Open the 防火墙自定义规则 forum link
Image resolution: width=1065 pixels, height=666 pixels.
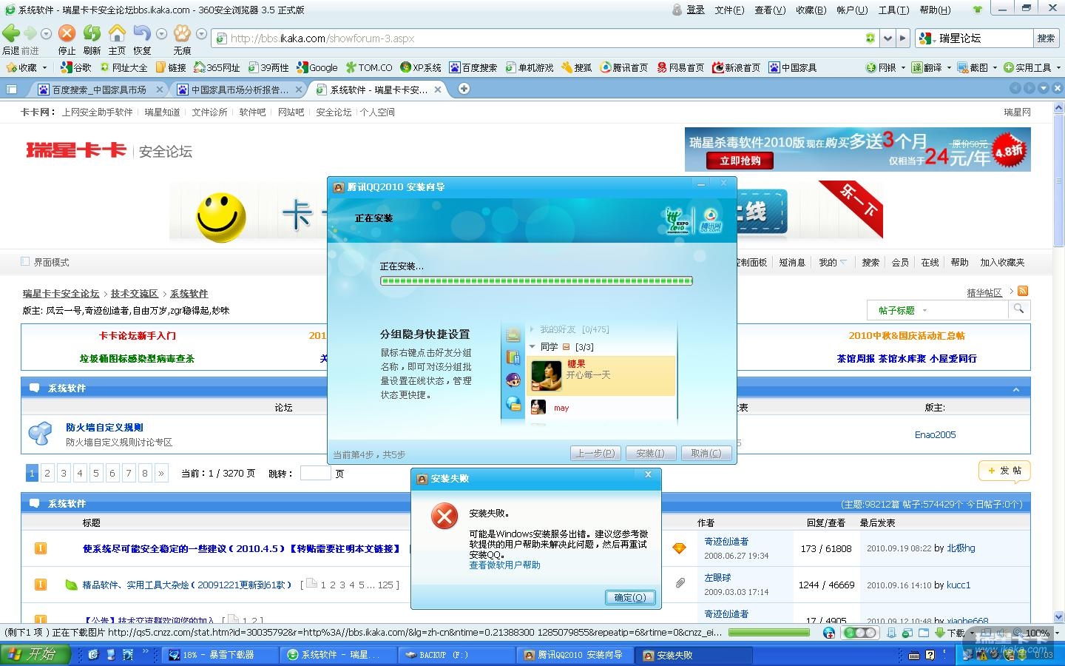[x=104, y=427]
